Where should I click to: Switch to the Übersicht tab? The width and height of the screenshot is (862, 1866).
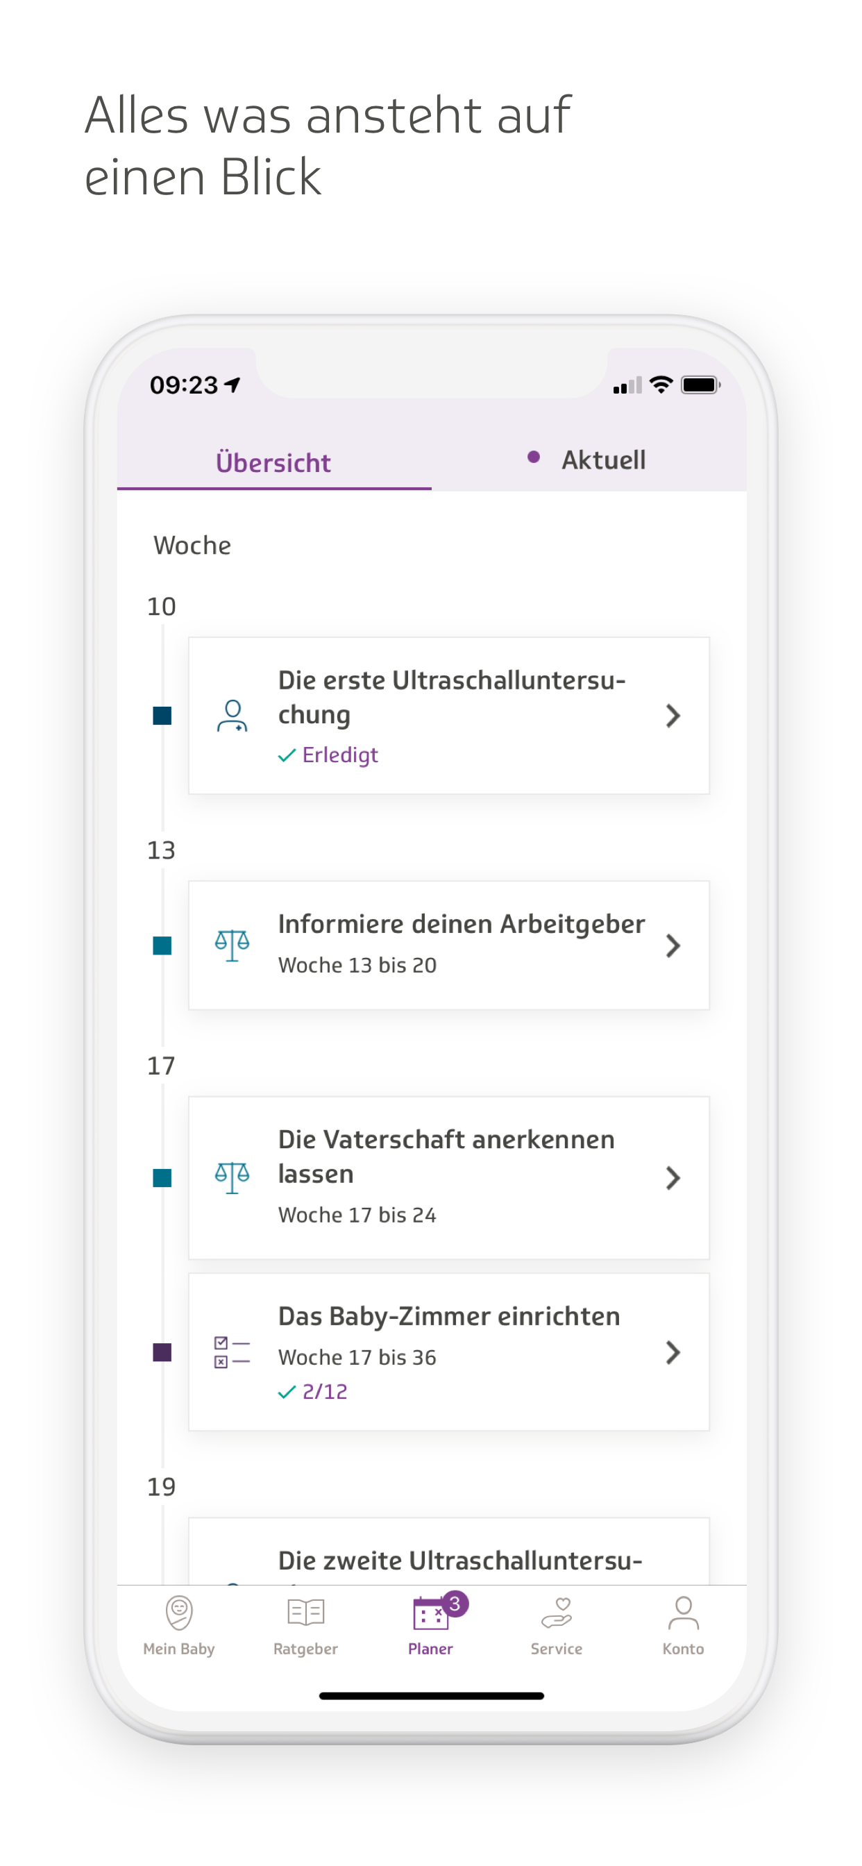[x=273, y=462]
